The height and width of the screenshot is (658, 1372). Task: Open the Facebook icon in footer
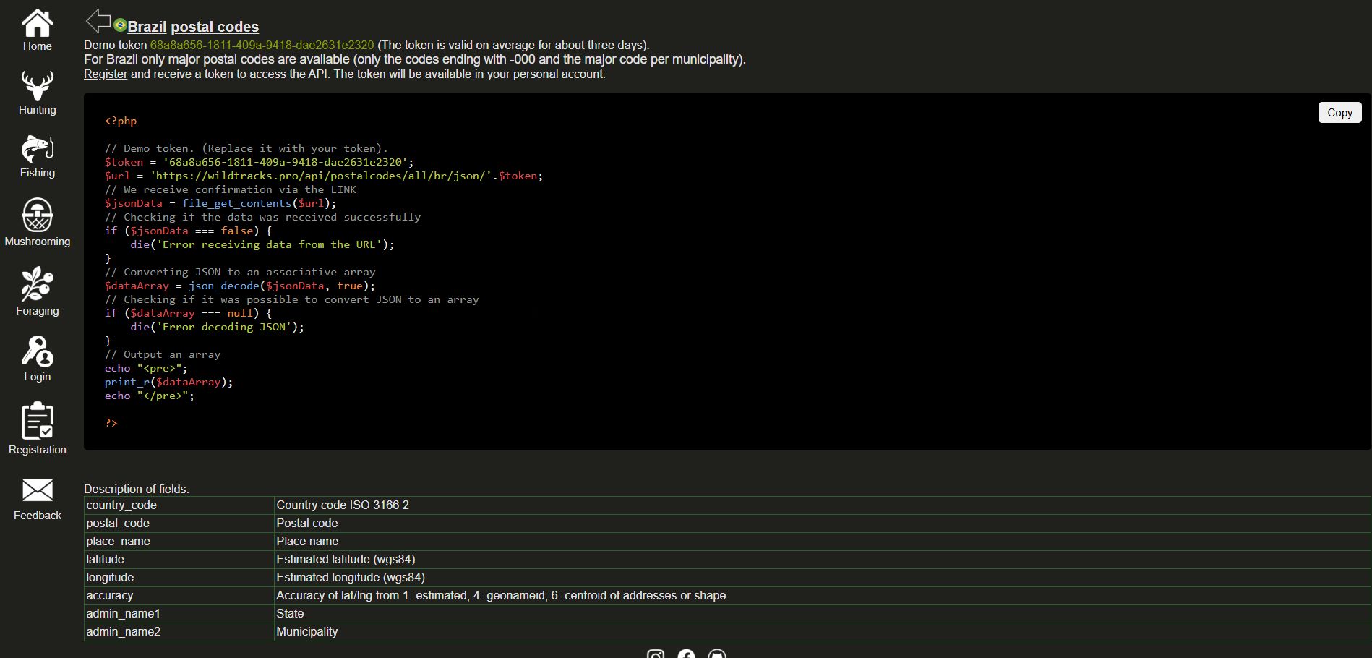point(686,654)
